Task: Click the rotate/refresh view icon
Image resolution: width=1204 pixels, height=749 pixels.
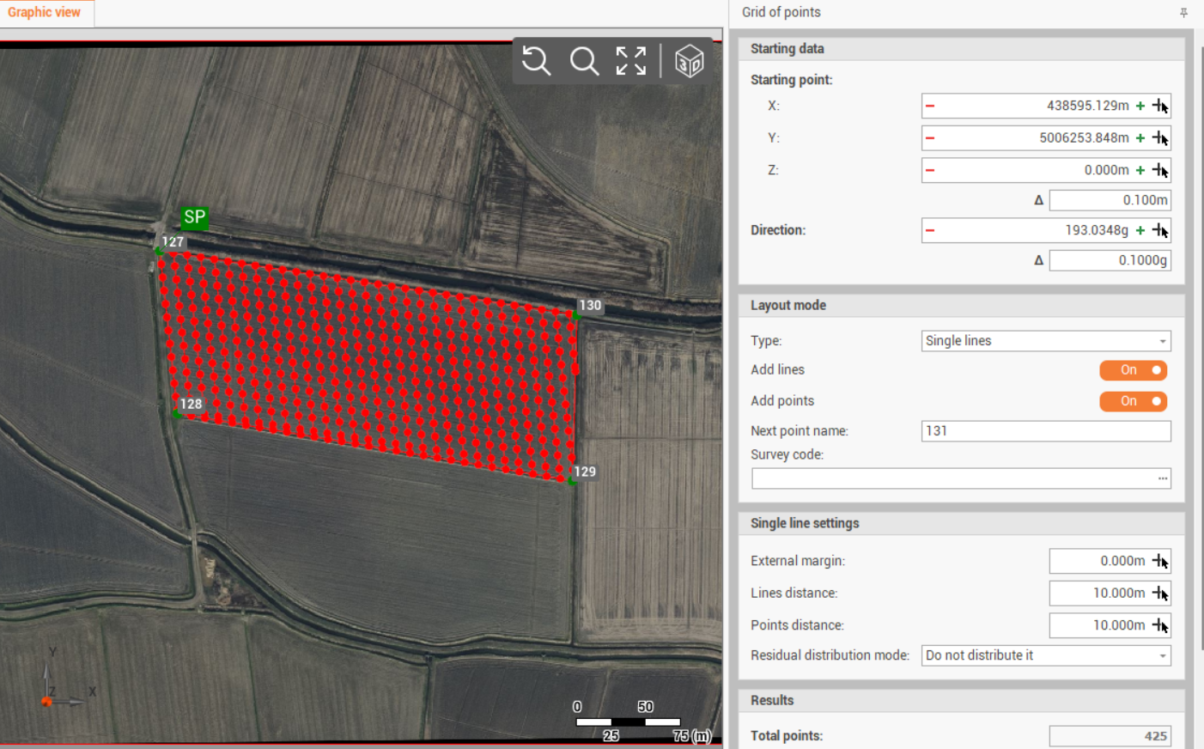Action: point(537,61)
